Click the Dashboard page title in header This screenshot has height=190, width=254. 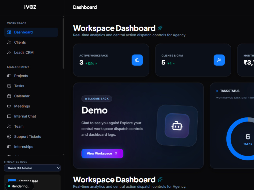[85, 7]
